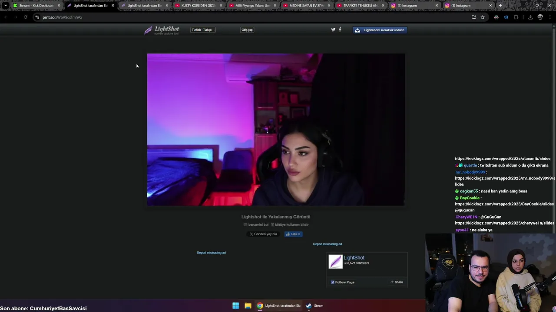This screenshot has width=556, height=312.
Task: Open atacantb kicklogz link in chat
Action: coord(503,159)
